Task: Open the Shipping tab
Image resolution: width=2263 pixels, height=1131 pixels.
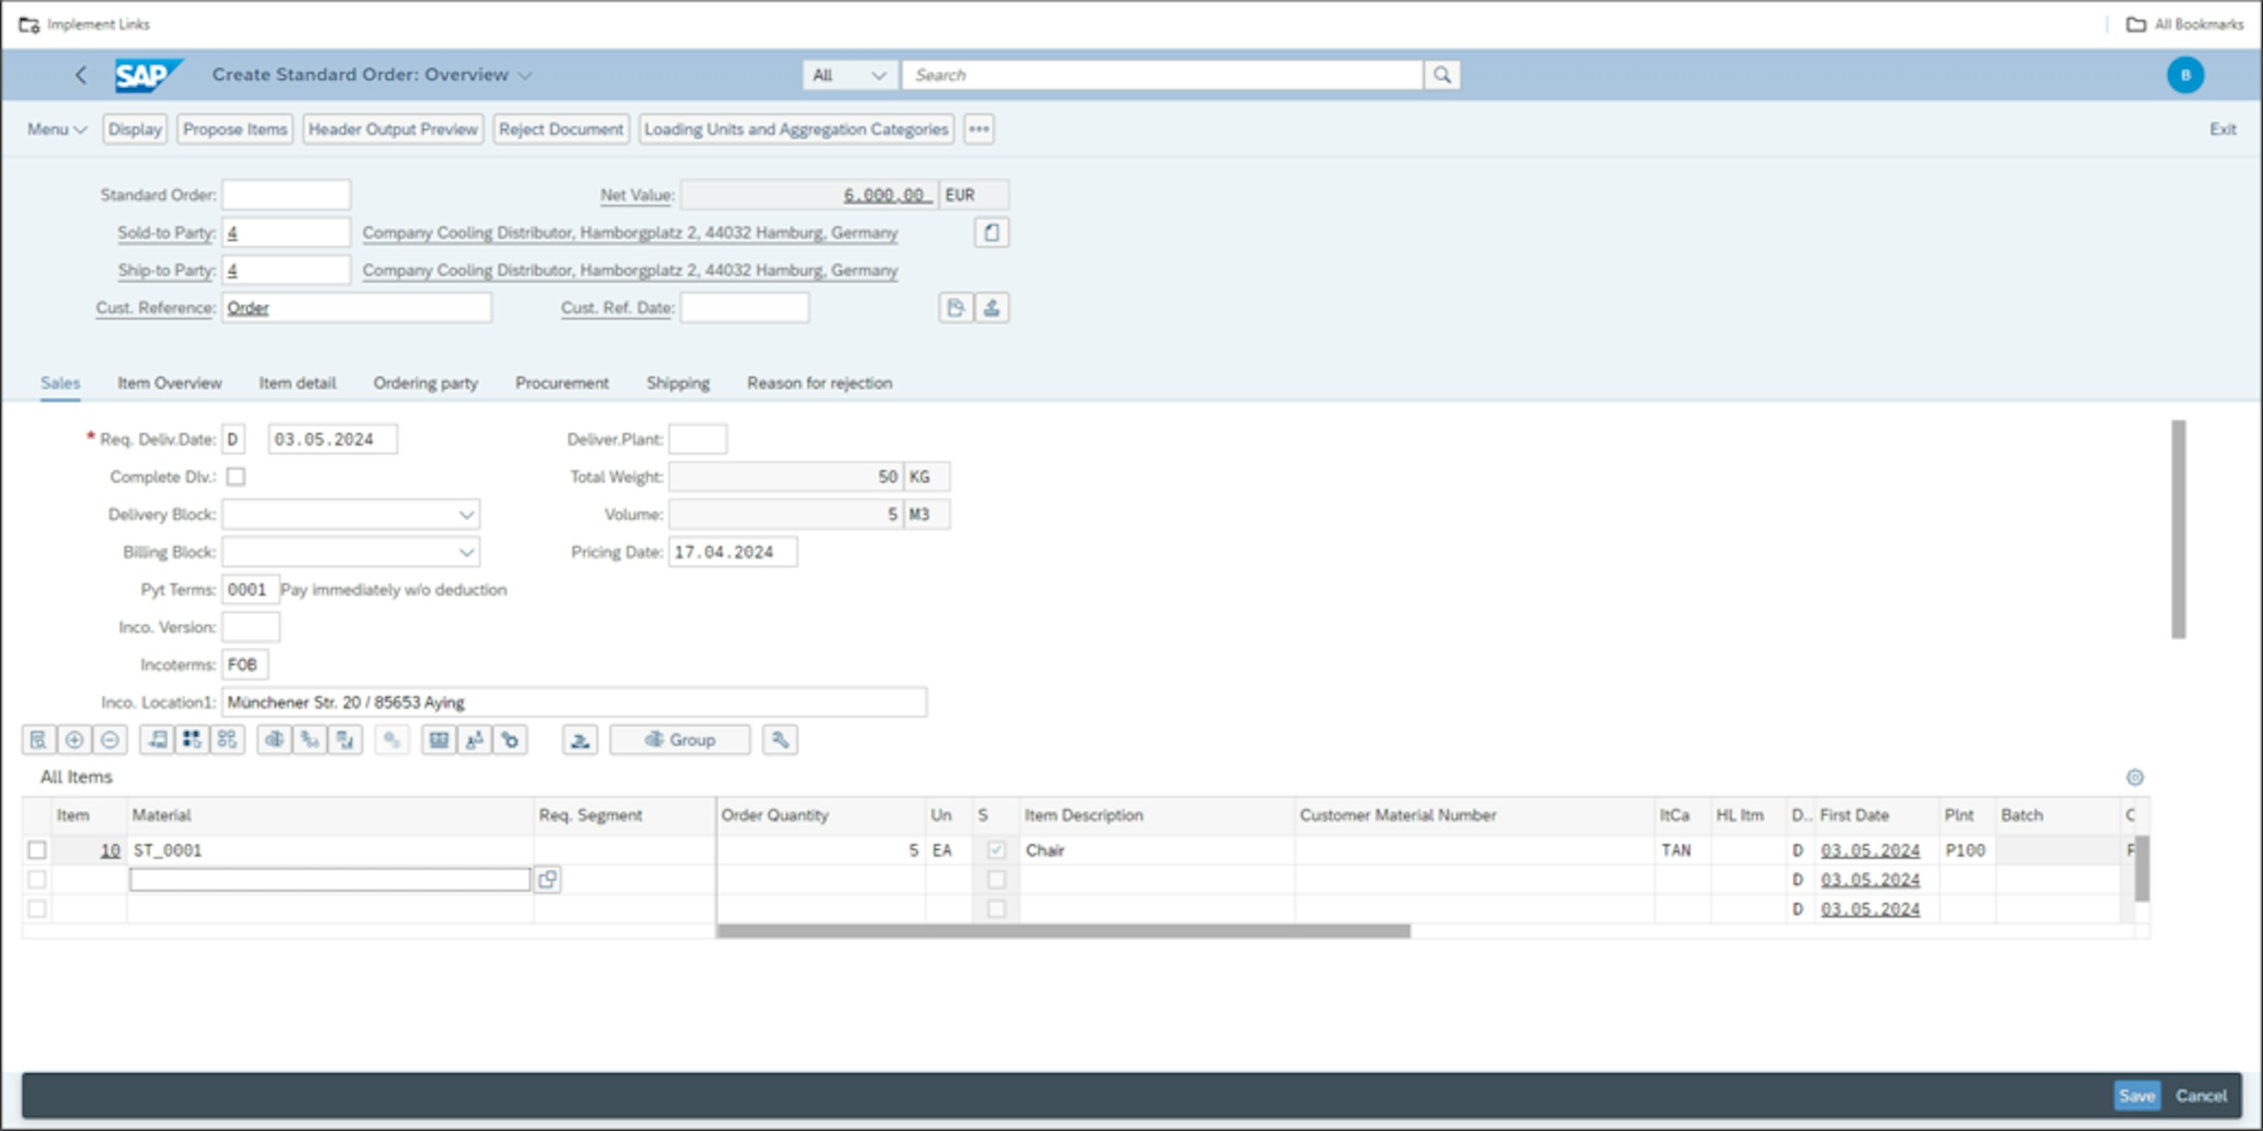Action: [x=677, y=383]
